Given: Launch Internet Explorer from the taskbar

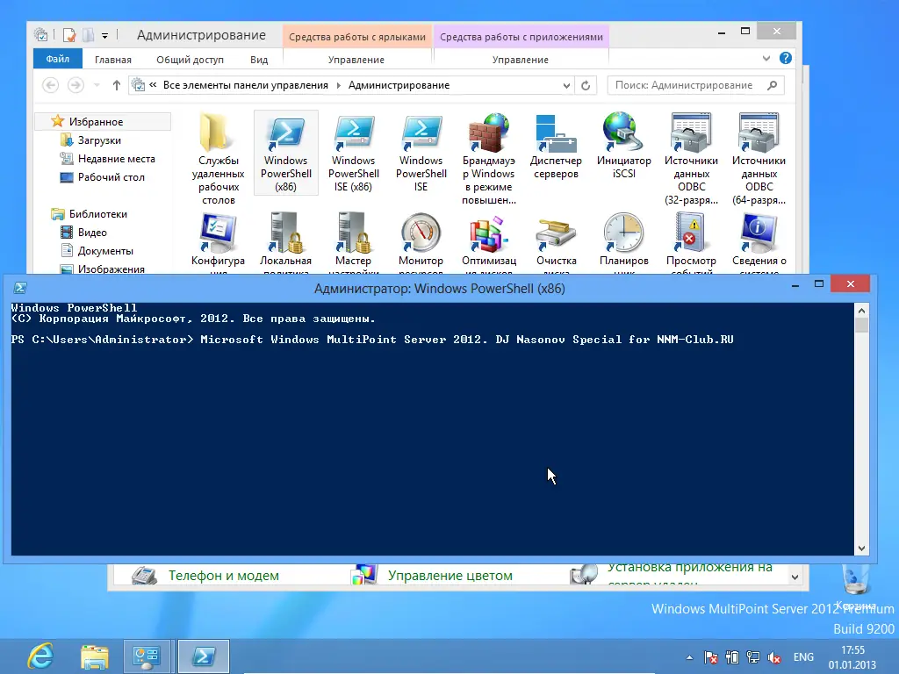Looking at the screenshot, I should pos(39,656).
